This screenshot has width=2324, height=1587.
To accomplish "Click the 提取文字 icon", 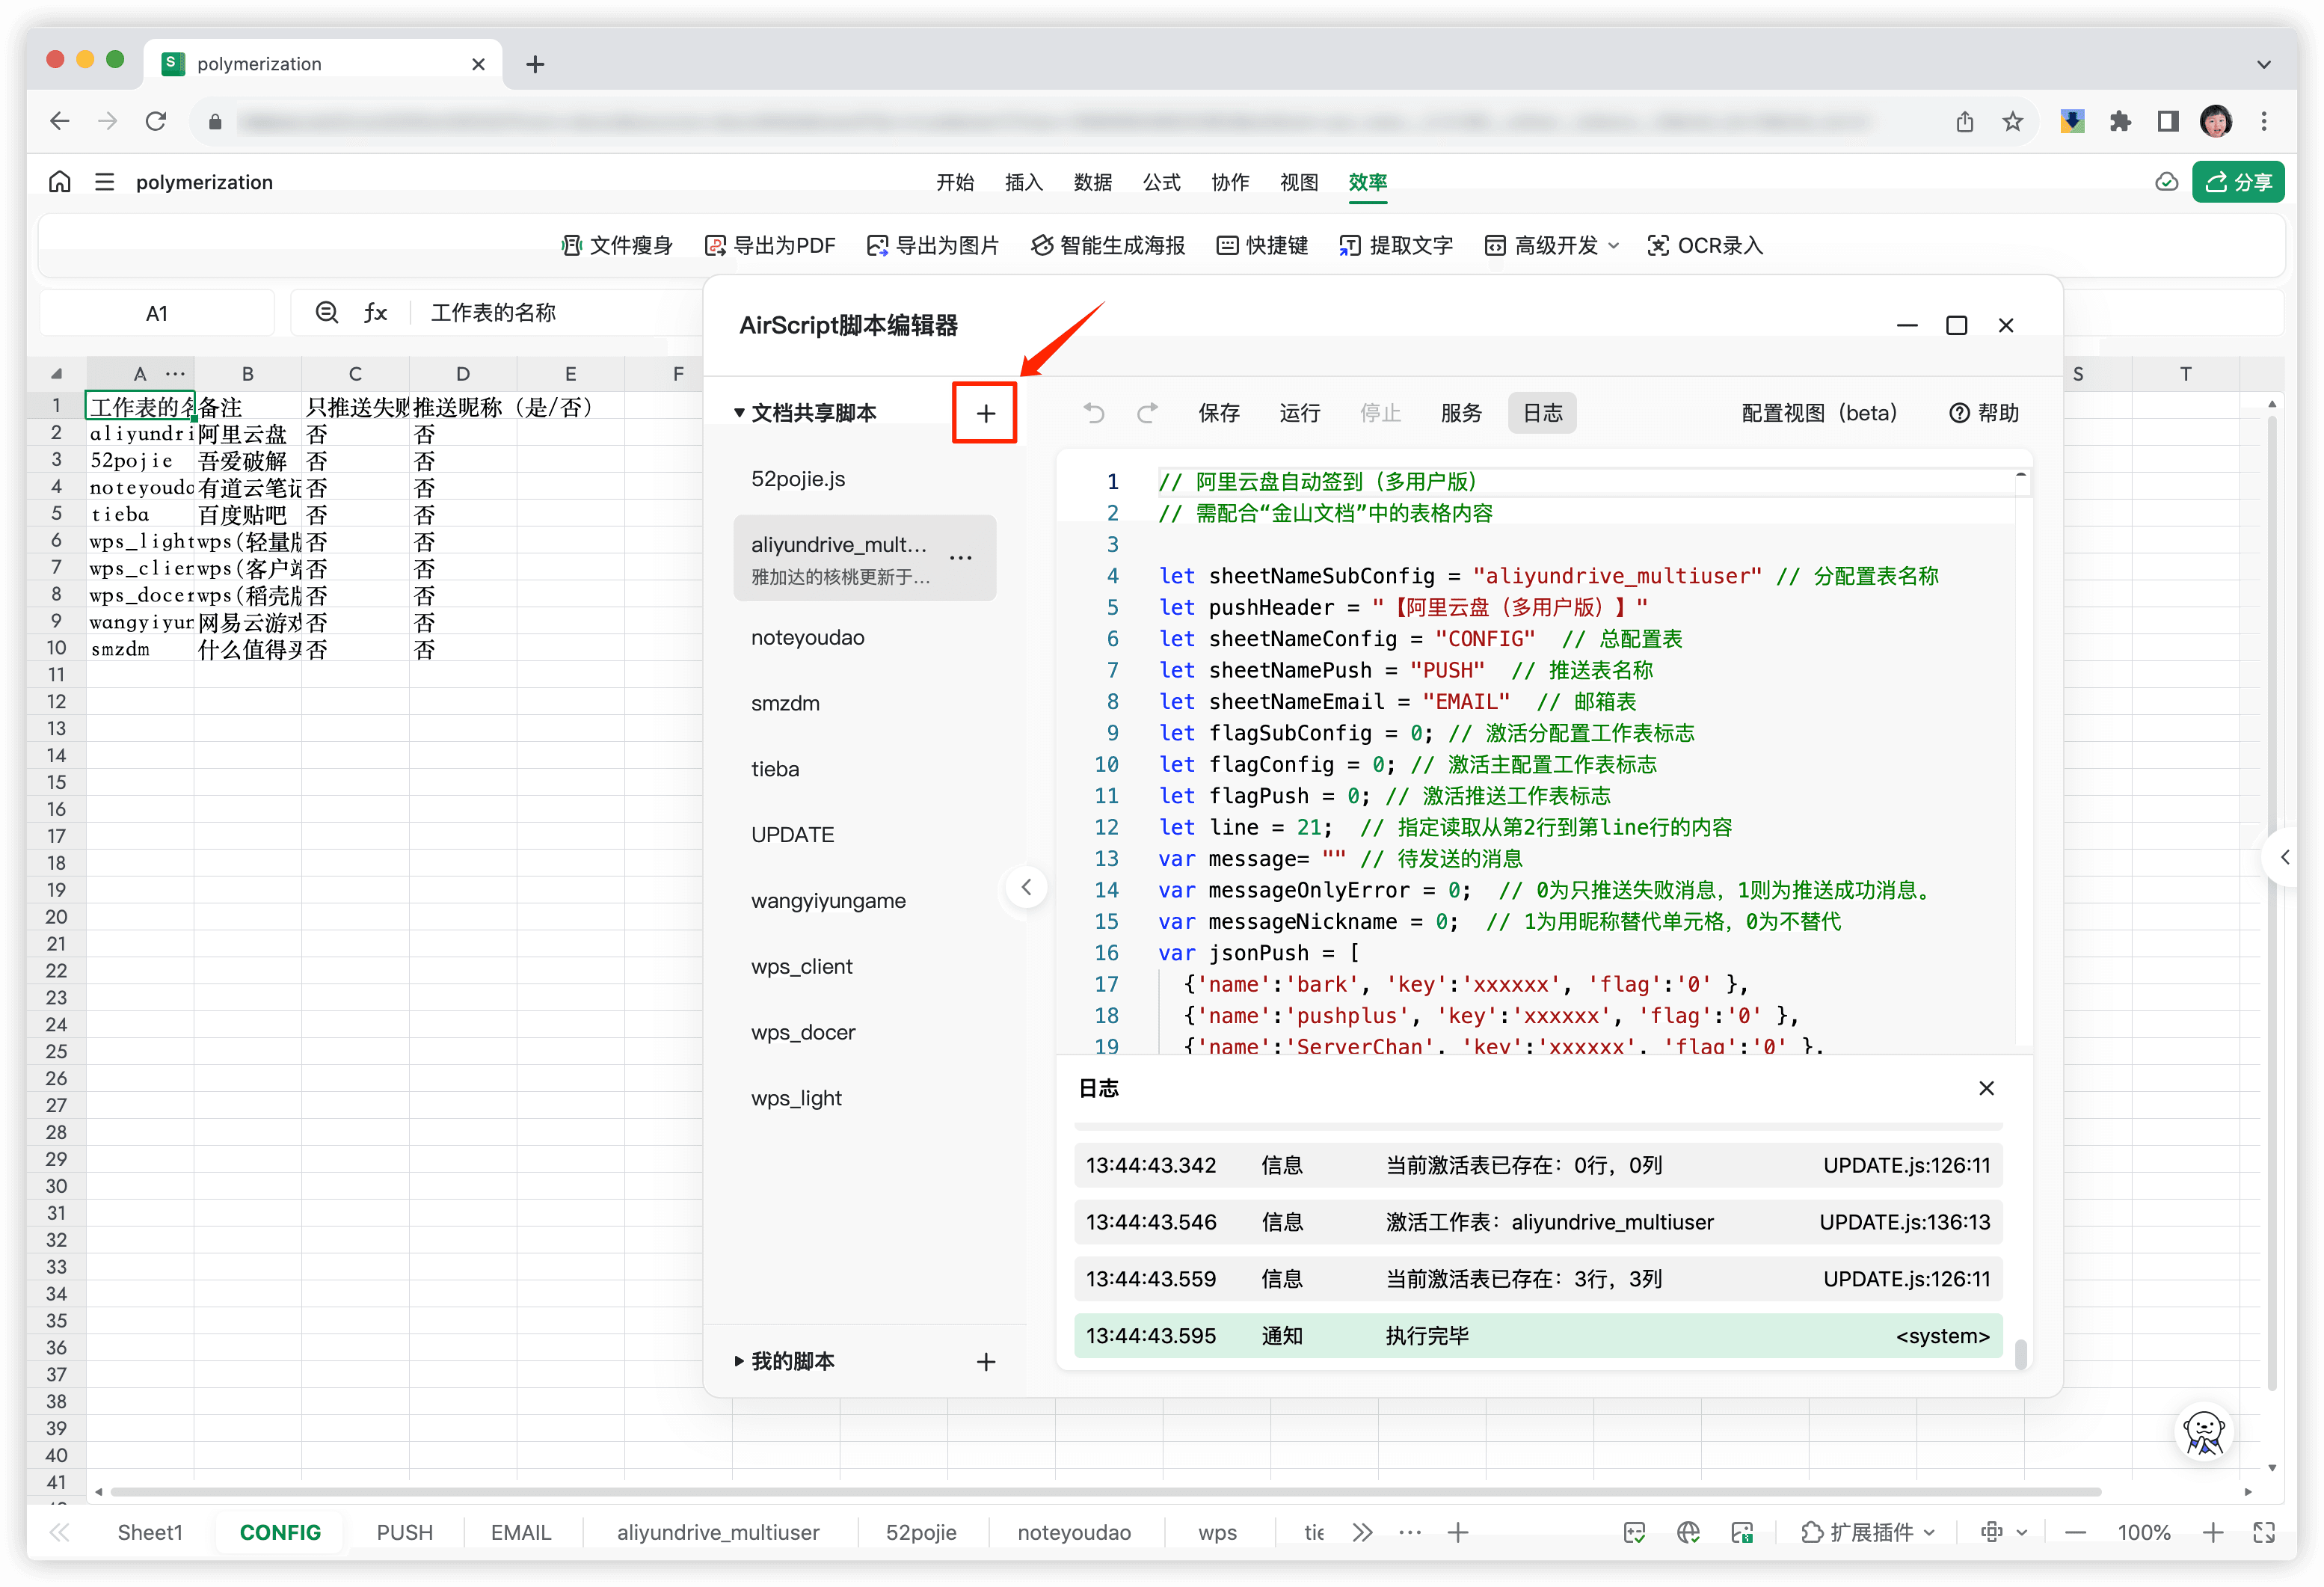I will [1395, 245].
